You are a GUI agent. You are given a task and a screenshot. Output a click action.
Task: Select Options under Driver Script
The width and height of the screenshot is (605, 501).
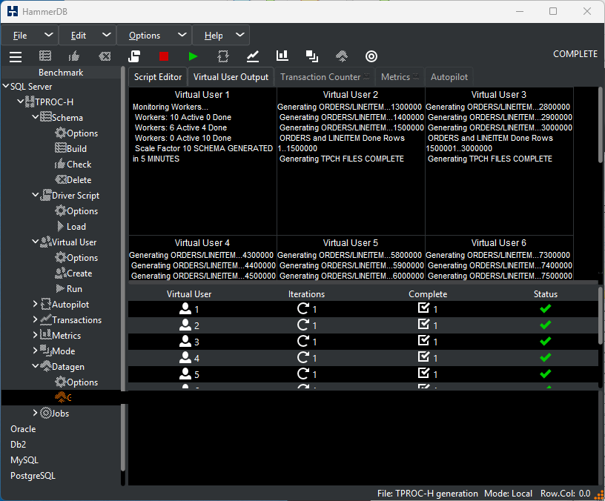click(x=76, y=211)
